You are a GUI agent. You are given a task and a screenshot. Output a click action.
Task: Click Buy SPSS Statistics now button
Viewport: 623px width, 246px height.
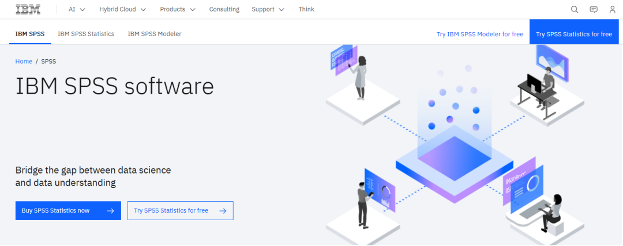point(68,211)
